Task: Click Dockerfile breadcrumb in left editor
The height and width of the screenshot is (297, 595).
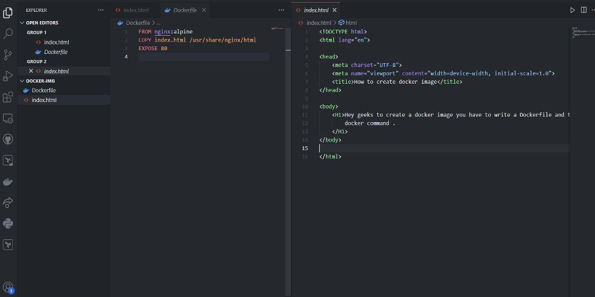Action: [138, 23]
